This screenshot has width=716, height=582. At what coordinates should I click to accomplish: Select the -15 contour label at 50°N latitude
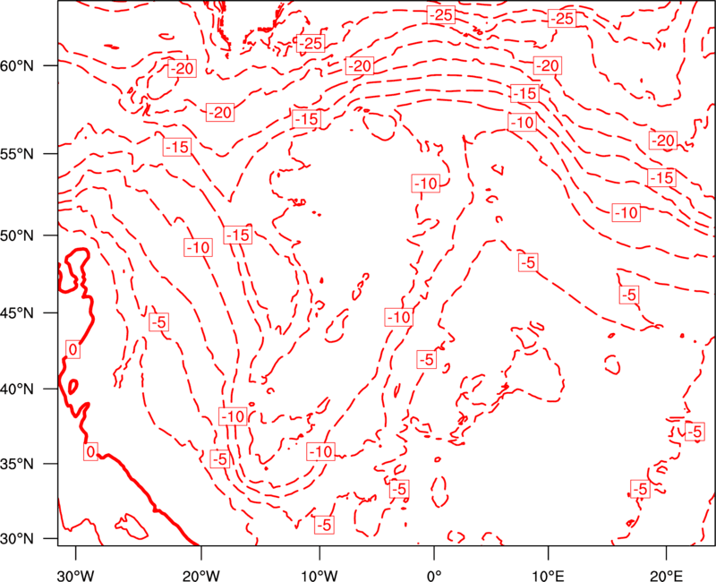point(238,235)
